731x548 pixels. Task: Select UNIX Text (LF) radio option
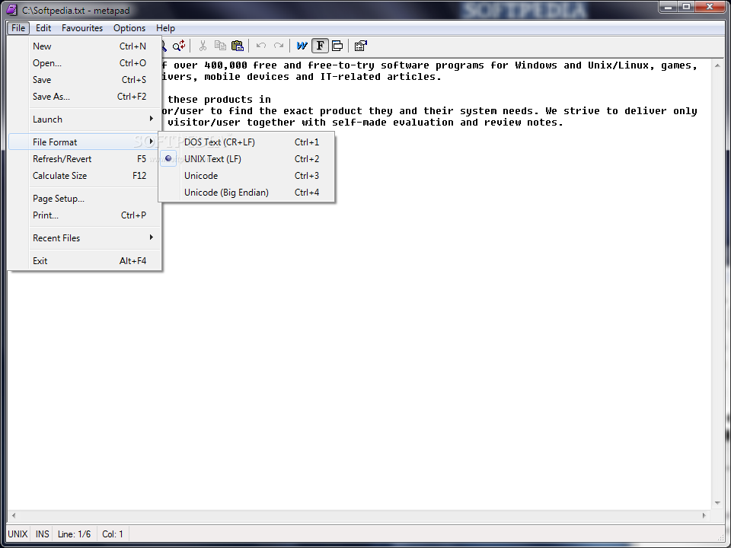(x=247, y=159)
